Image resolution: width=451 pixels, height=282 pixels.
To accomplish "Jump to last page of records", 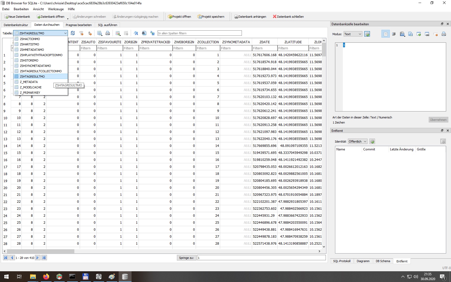I will click(44, 258).
